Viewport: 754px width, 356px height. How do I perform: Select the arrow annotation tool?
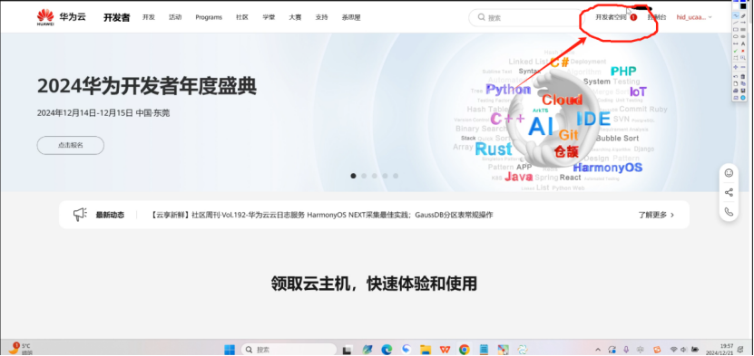coord(743,23)
